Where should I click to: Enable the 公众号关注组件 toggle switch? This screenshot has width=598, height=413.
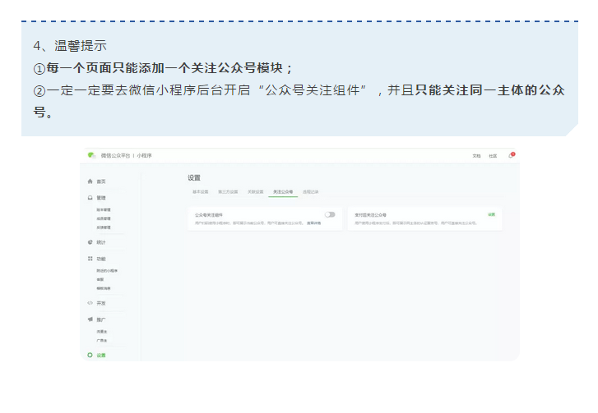click(x=330, y=214)
